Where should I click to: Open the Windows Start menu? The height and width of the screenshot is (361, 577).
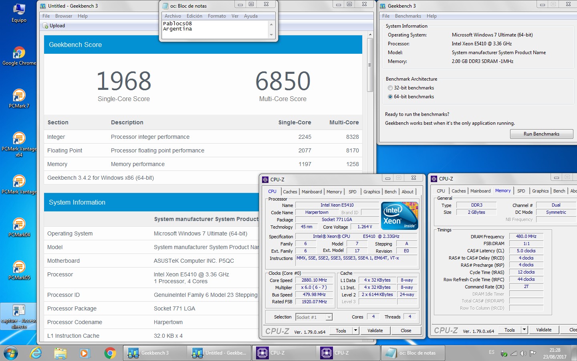click(11, 353)
